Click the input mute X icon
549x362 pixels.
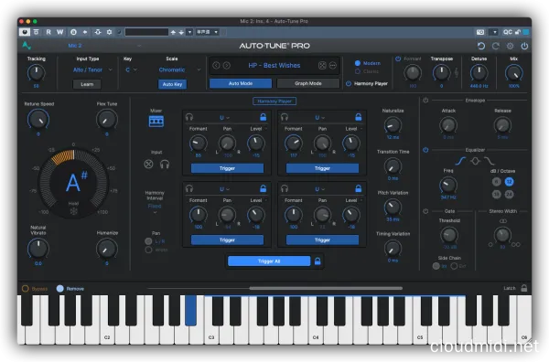148,164
